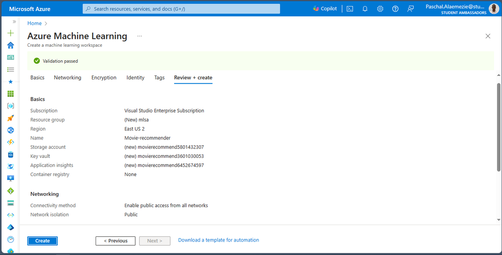The height and width of the screenshot is (255, 502).
Task: Switch to the Identity tab
Action: click(135, 77)
